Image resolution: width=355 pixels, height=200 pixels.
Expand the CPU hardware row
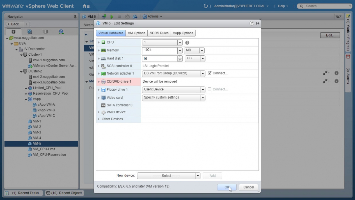pos(99,42)
